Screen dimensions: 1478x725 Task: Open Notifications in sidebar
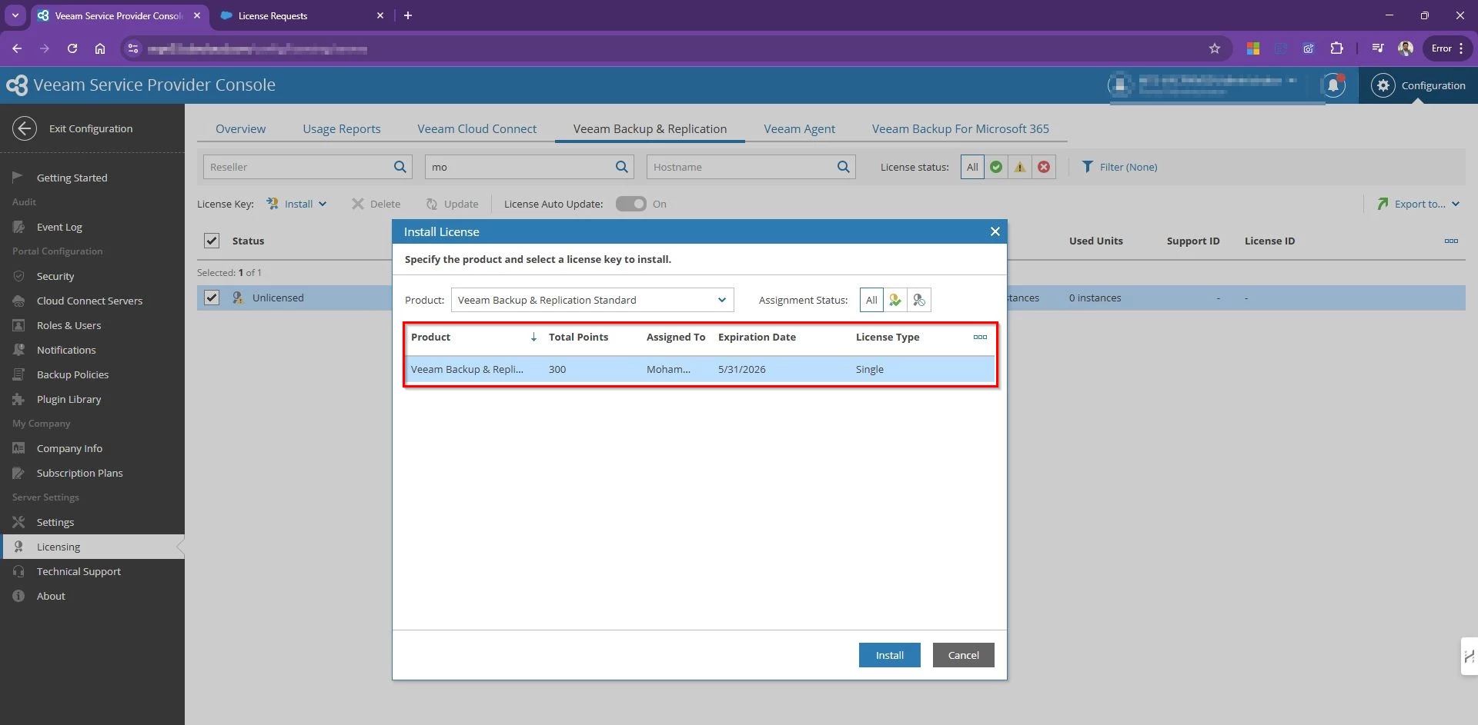(x=66, y=350)
